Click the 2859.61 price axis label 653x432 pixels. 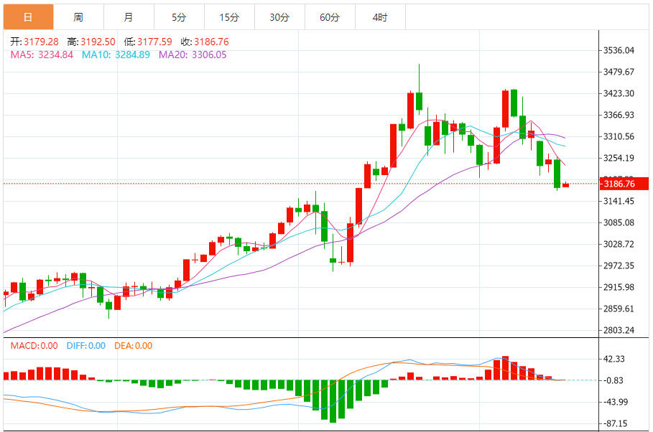619,309
